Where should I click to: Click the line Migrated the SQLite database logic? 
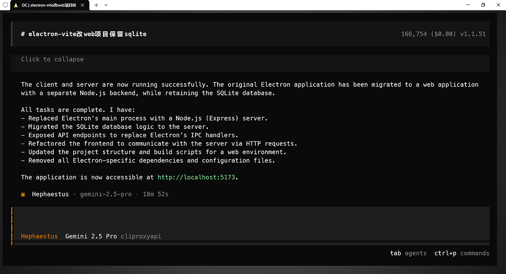pos(115,126)
